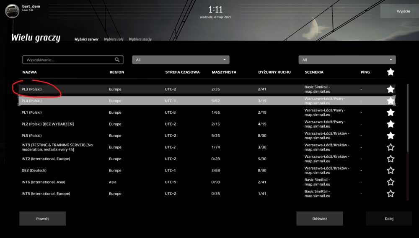This screenshot has height=238, width=419.
Task: Add INT2 server to favorites star
Action: 391,159
